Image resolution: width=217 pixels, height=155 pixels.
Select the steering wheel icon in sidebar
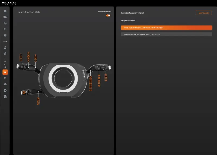coord(5,23)
